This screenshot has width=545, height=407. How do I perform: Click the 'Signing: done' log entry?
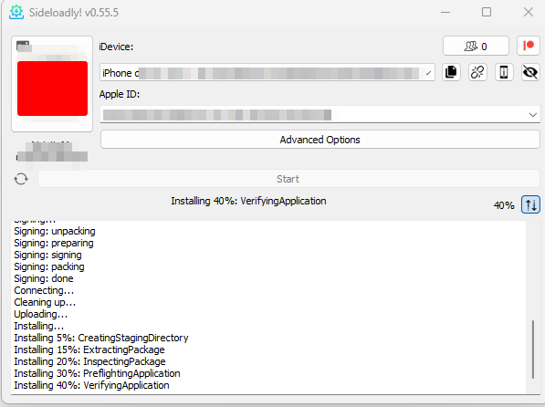click(x=44, y=278)
